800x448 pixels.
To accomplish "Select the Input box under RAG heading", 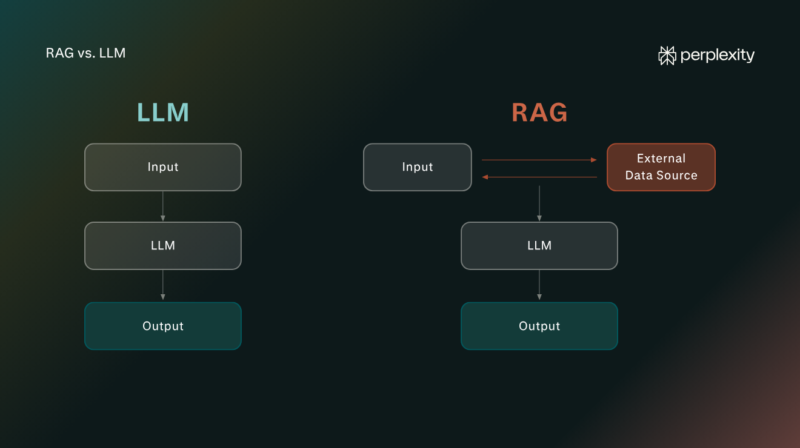I will coord(418,167).
